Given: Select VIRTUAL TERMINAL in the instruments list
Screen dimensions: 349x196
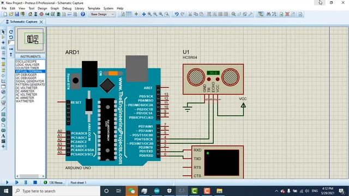Looking at the screenshot, I should (x=31, y=71).
